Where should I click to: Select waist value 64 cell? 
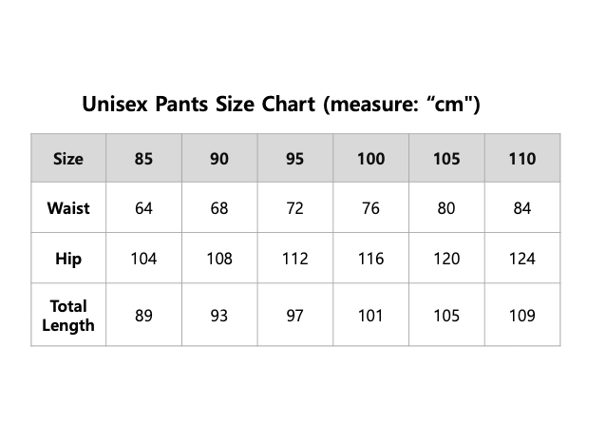click(143, 207)
